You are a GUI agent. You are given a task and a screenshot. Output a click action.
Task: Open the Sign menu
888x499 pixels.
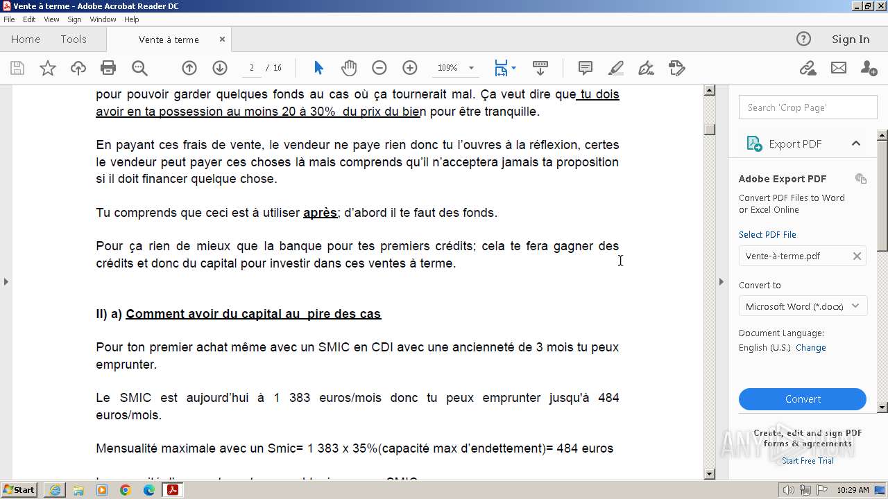tap(74, 19)
